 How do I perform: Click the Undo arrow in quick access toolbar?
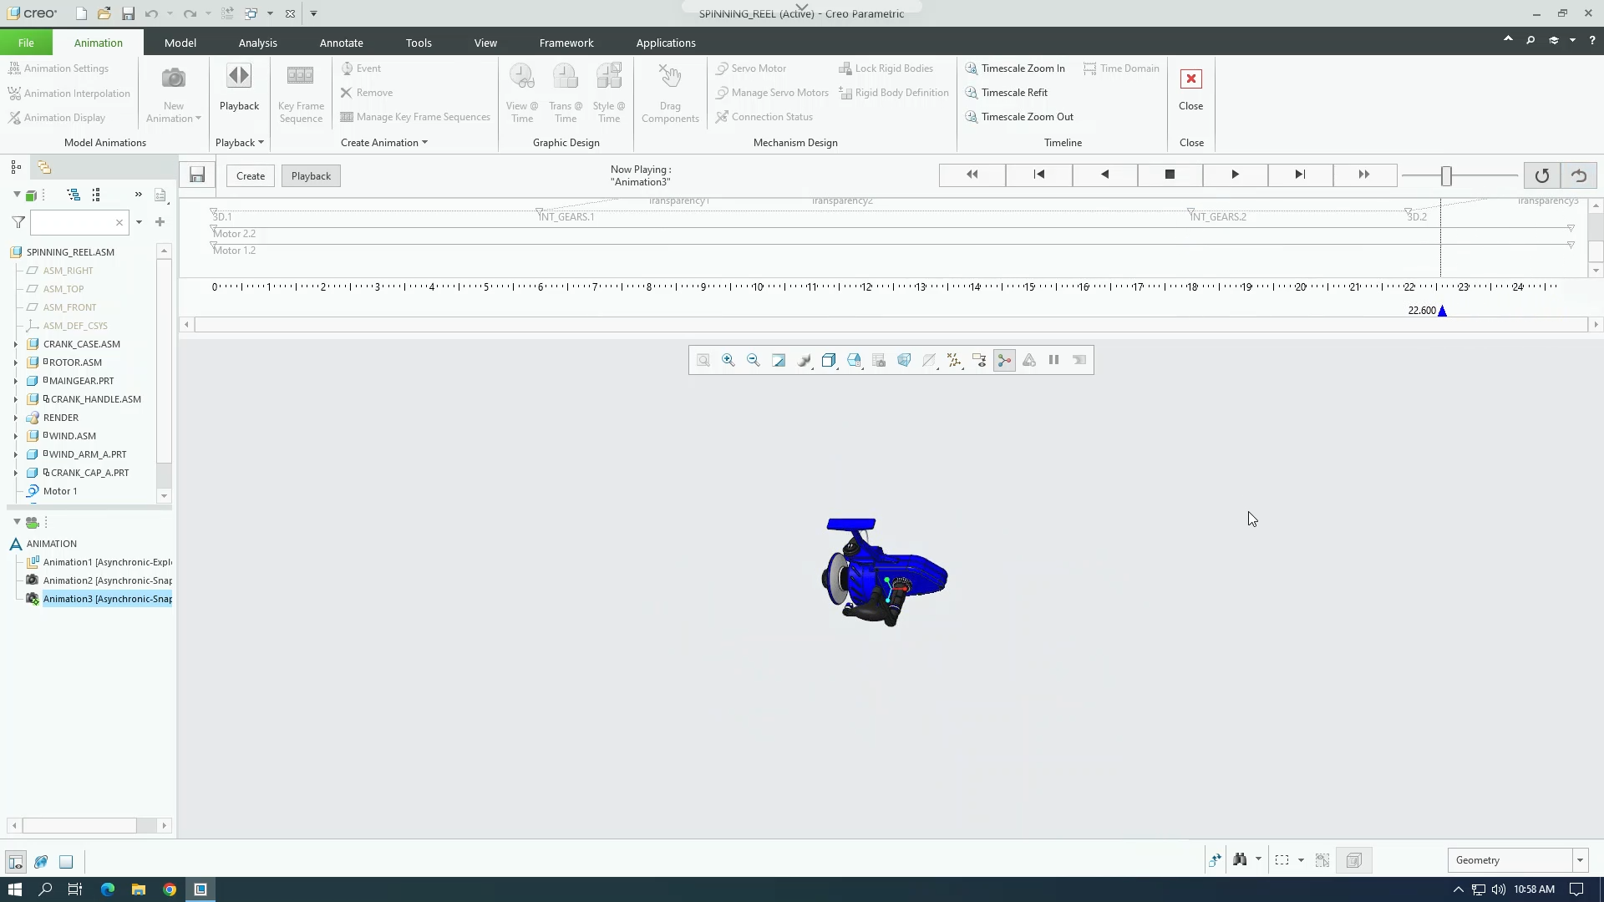[150, 13]
